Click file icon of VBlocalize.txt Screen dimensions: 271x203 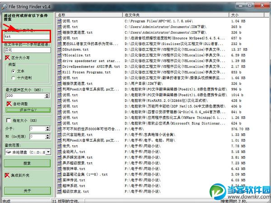(x=59, y=55)
